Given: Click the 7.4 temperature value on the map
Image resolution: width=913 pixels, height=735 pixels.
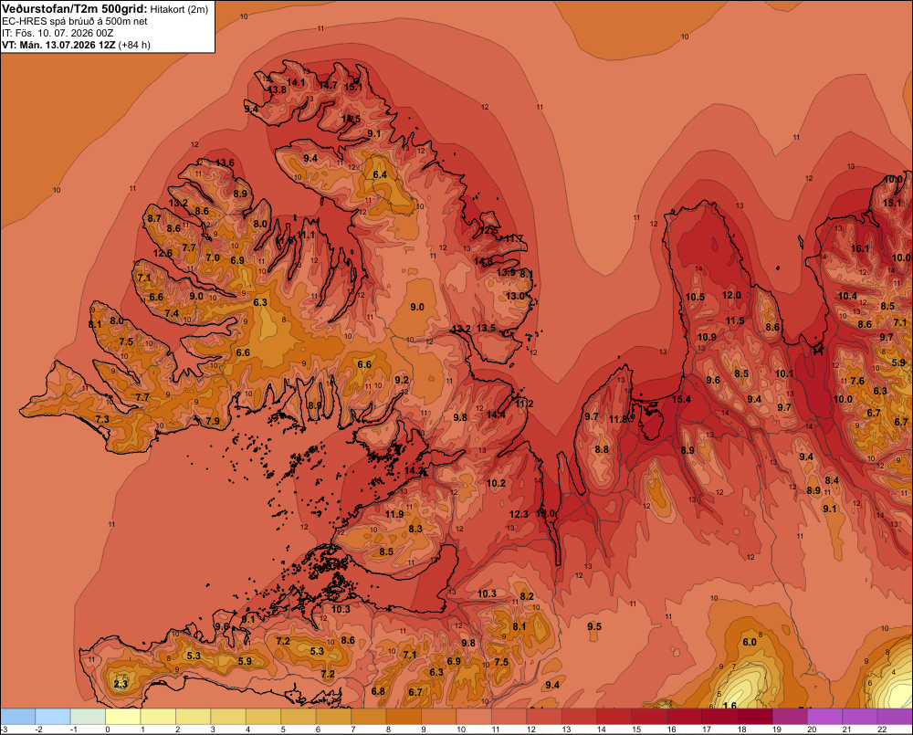Looking at the screenshot, I should 172,313.
